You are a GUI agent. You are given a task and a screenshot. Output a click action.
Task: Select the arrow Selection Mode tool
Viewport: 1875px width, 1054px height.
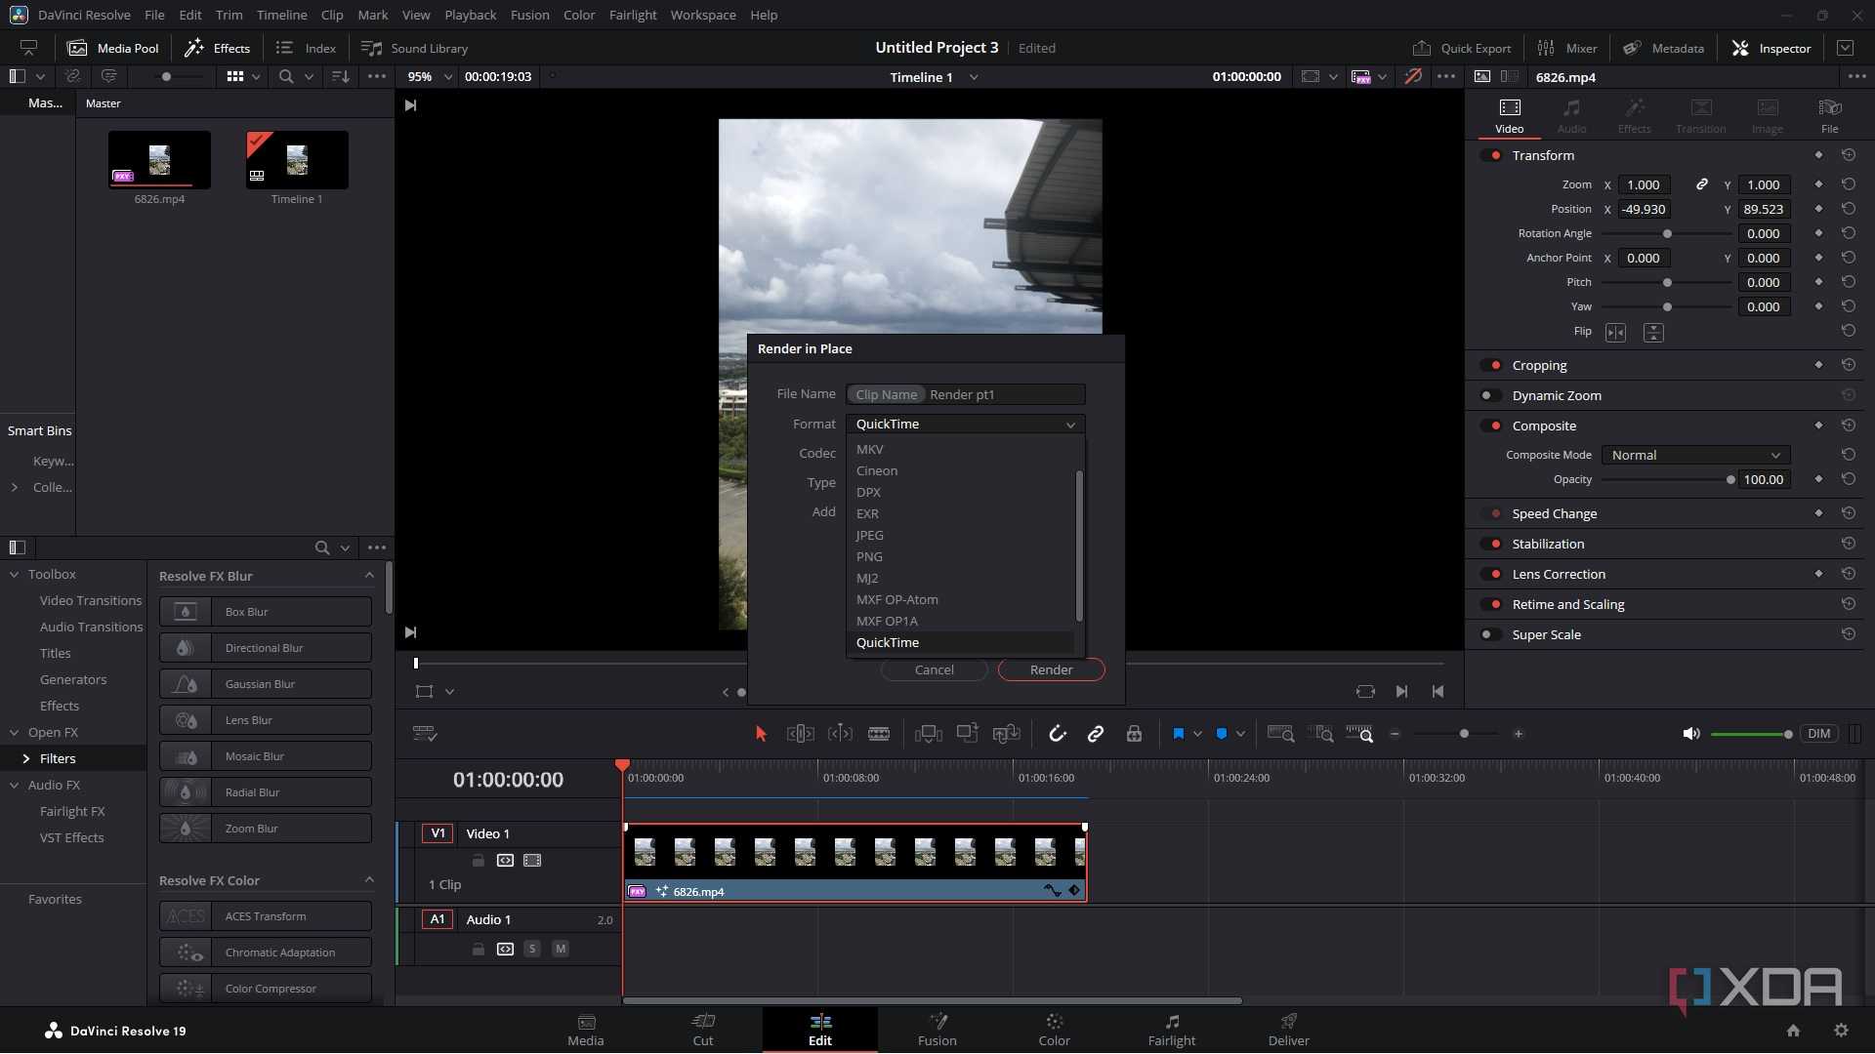761,734
